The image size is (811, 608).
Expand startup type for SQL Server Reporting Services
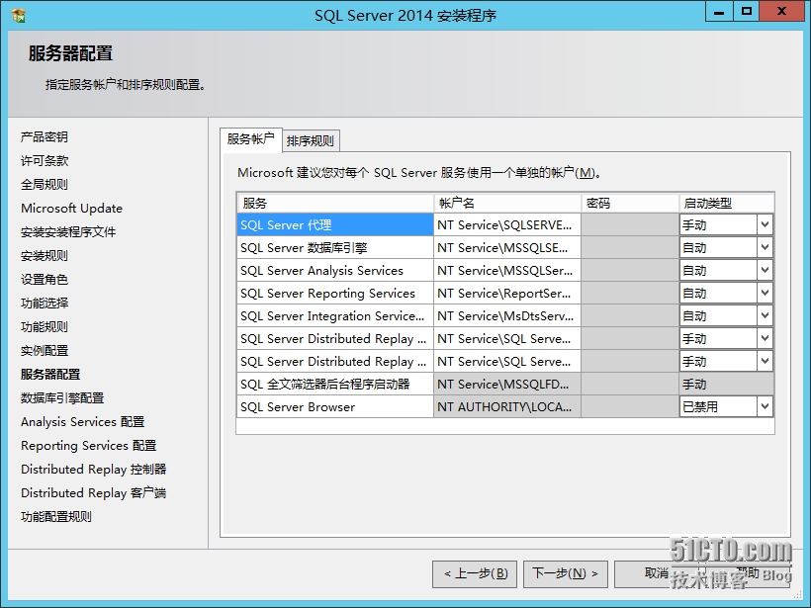pyautogui.click(x=765, y=294)
